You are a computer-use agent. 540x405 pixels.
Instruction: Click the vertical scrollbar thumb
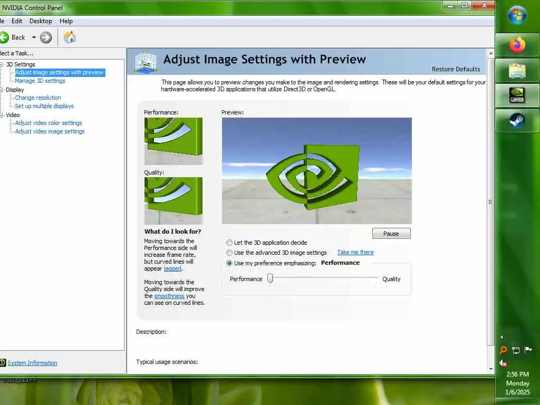coord(491,201)
